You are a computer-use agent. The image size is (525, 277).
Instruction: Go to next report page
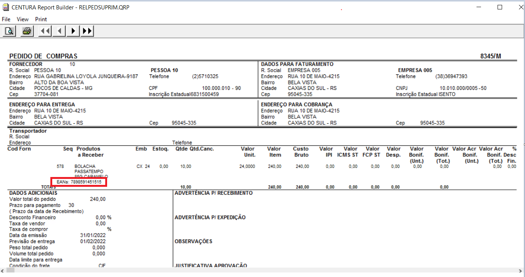[x=73, y=31]
